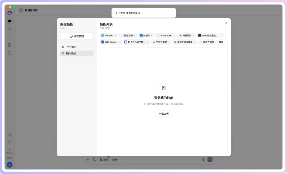Remove the Skill Creator tag
287x174 pixels.
[x=119, y=42]
